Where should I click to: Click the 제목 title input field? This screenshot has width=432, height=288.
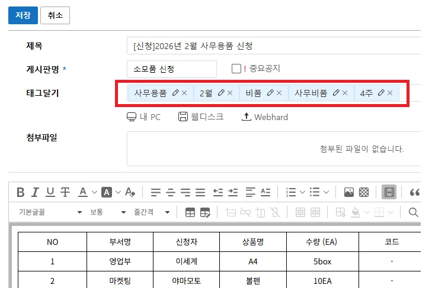point(273,46)
